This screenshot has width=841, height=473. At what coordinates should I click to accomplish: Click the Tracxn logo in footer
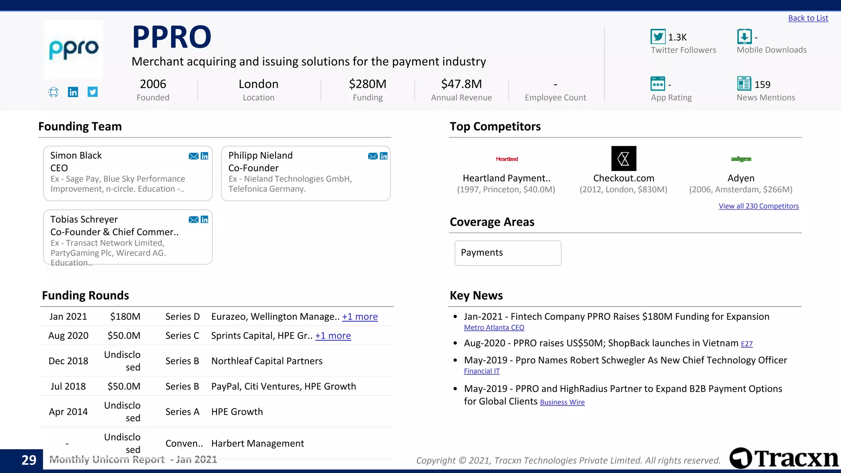pos(784,458)
